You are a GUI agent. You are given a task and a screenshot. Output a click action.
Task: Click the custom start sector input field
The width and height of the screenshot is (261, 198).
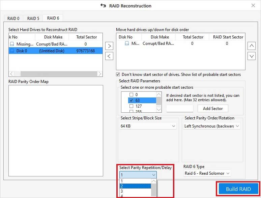(x=180, y=109)
